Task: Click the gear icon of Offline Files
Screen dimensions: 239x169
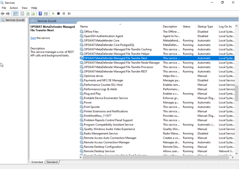Action: 81,32
